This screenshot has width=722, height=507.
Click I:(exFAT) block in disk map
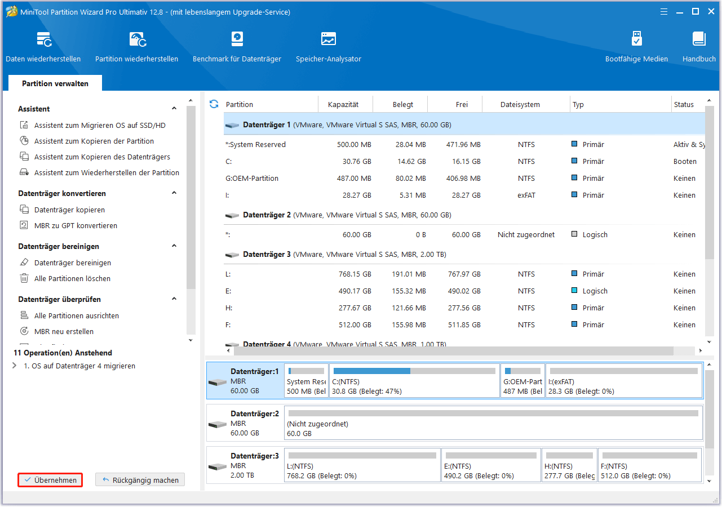(624, 381)
